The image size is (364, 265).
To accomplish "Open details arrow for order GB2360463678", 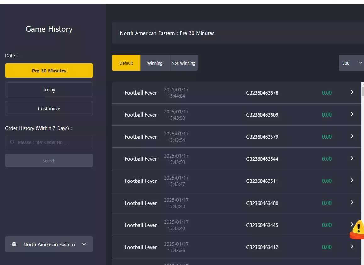I will pos(352,92).
